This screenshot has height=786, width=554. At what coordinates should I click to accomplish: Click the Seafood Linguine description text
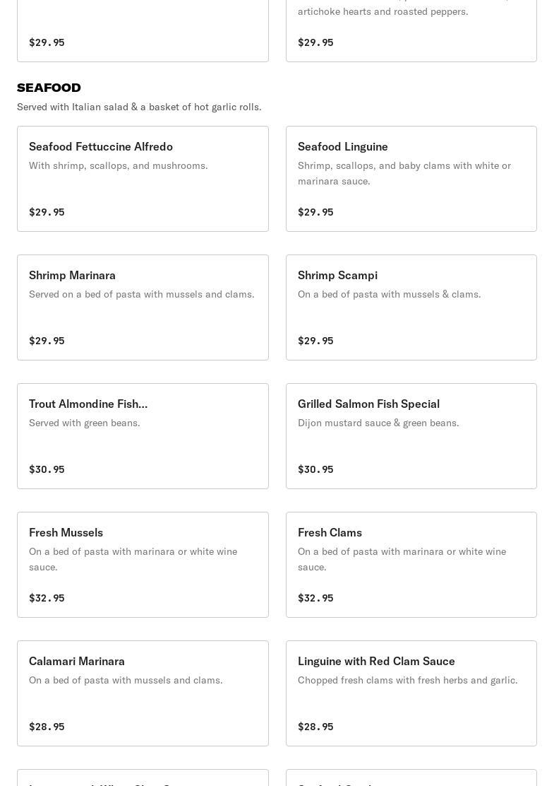(404, 173)
